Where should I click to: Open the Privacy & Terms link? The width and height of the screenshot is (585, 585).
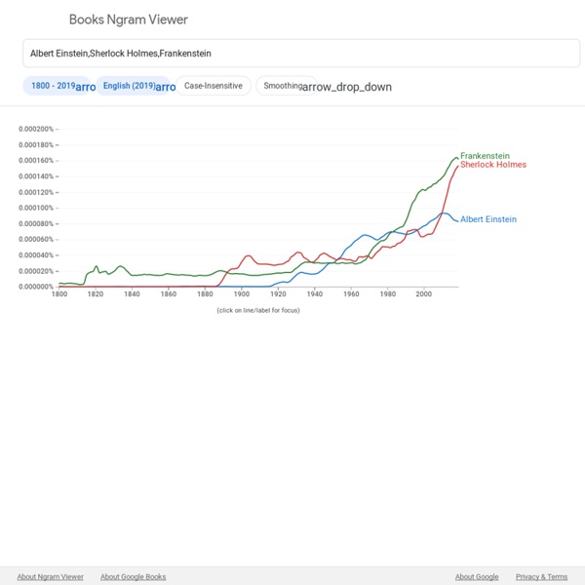click(541, 577)
